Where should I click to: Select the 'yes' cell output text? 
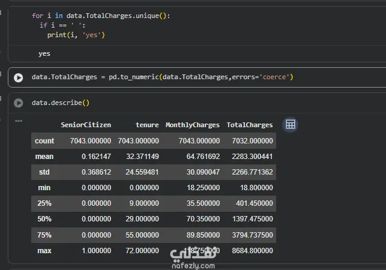click(x=44, y=53)
